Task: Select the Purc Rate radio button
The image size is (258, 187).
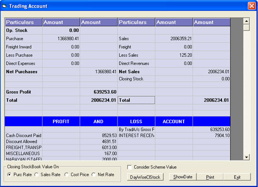Action: point(9,175)
